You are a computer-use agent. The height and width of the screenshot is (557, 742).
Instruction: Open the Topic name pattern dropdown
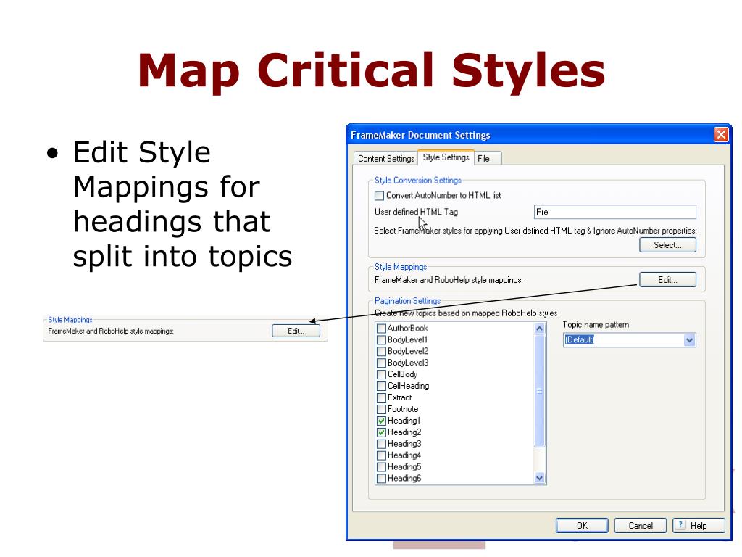pyautogui.click(x=690, y=340)
